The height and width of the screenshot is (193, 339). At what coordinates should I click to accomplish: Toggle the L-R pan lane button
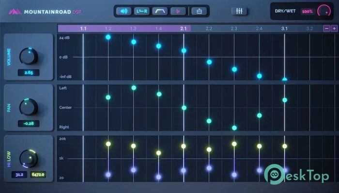(141, 11)
